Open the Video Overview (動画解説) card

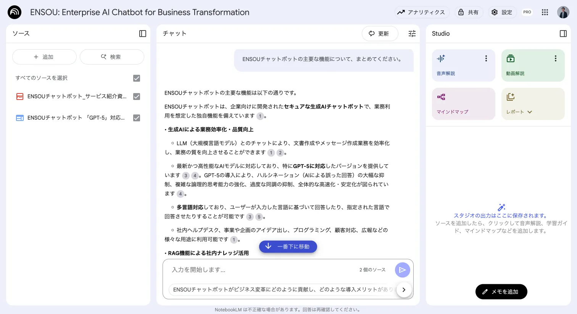[x=533, y=65]
